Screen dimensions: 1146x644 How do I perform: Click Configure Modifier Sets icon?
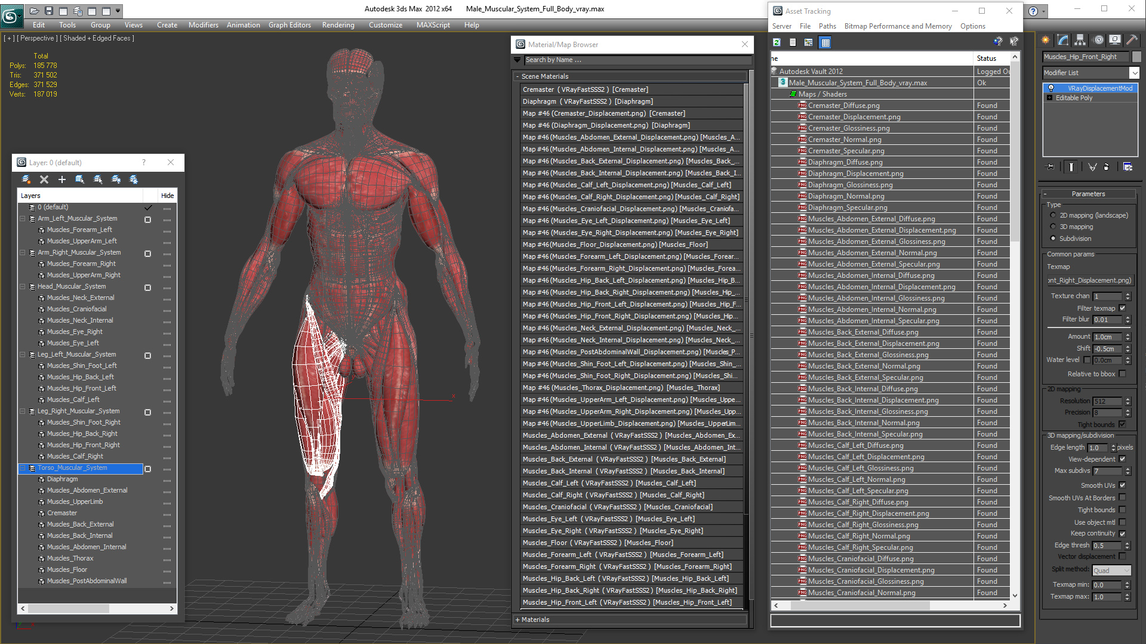click(1127, 167)
